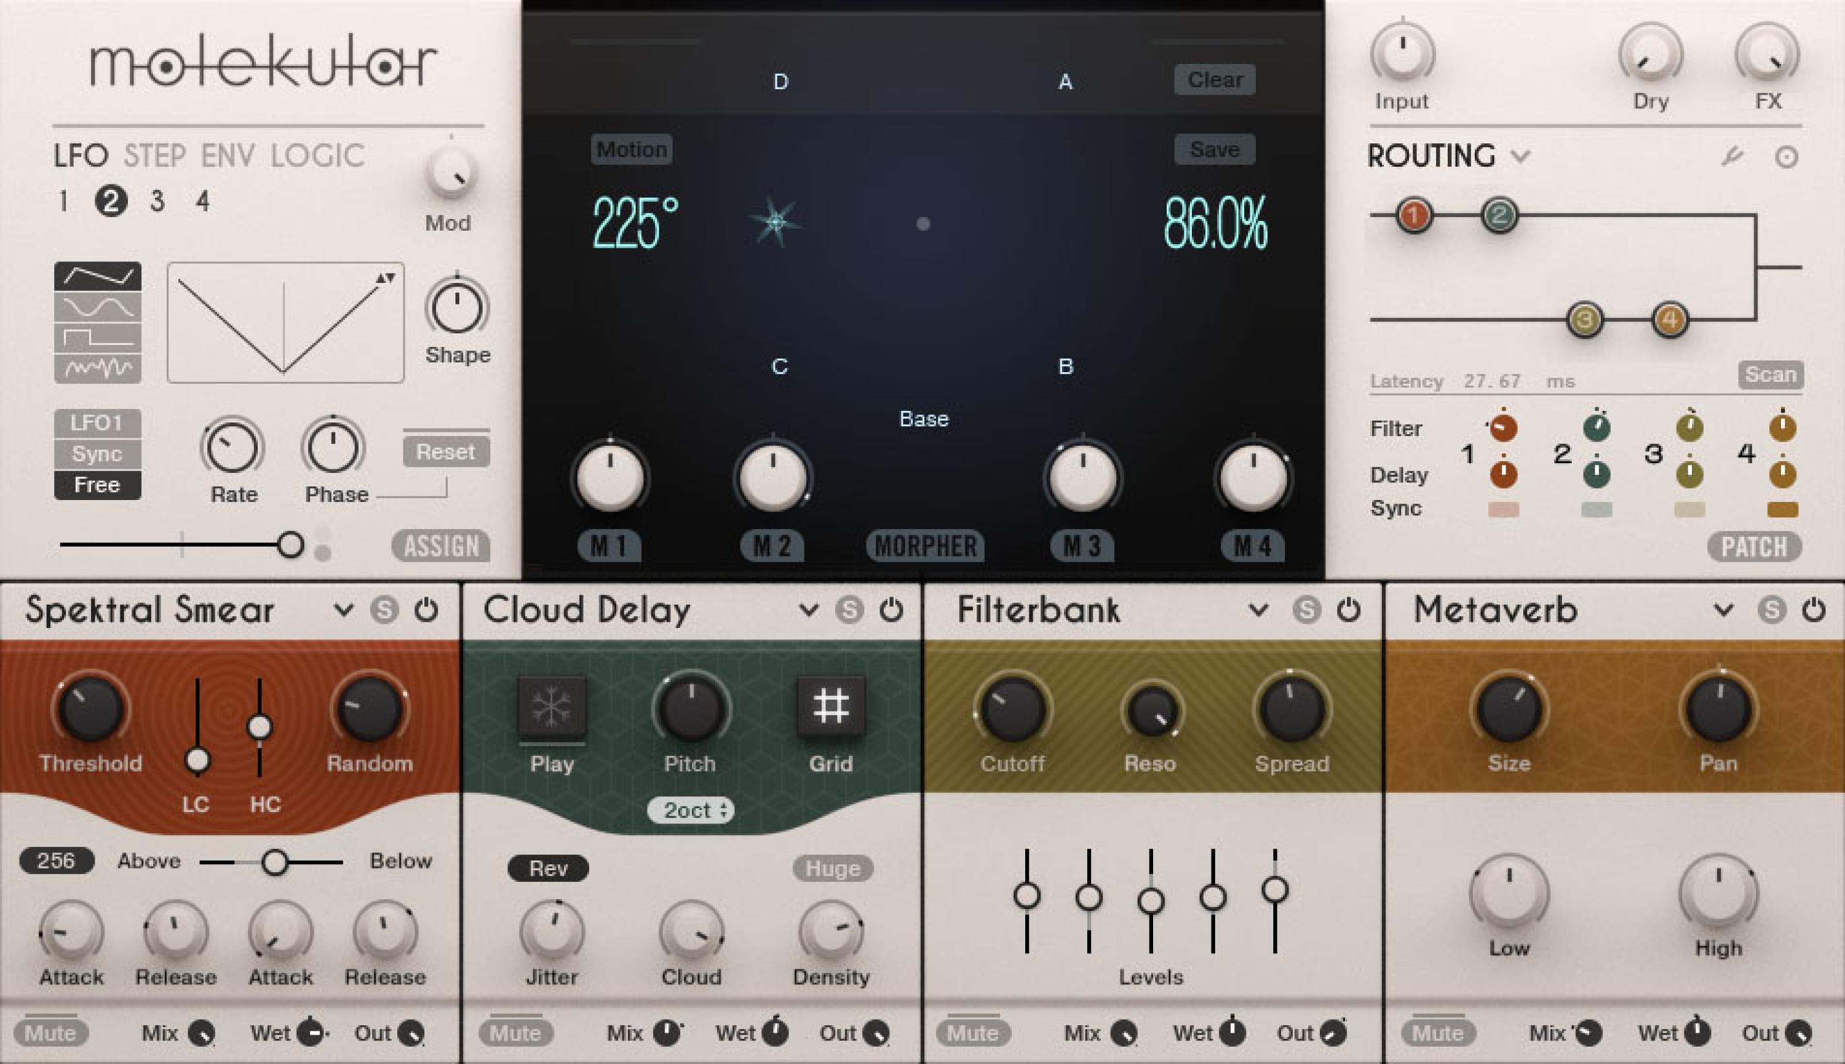This screenshot has height=1064, width=1845.
Task: Select the triangle/saw LFO waveform icon
Action: (x=97, y=277)
